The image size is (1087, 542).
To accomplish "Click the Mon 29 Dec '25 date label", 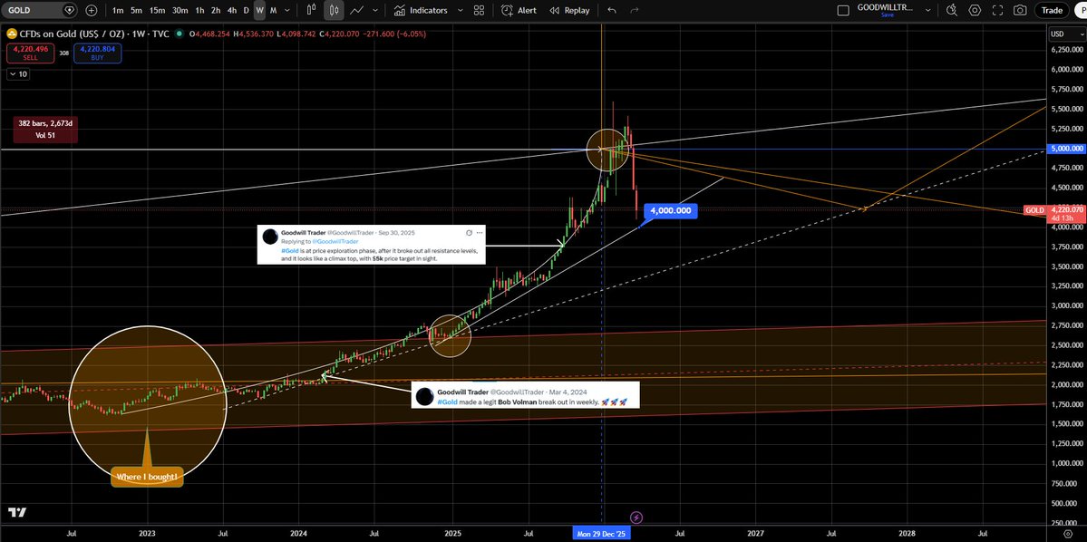I will point(602,535).
